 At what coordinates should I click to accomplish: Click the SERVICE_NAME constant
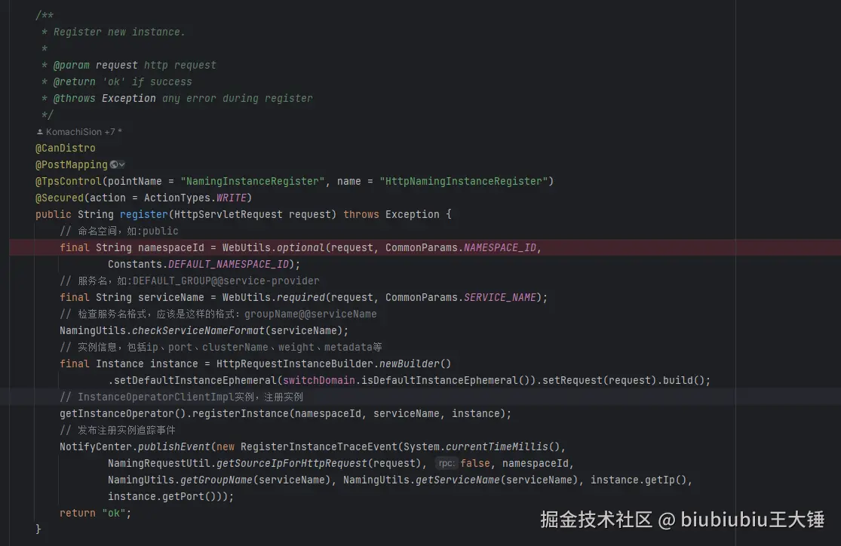500,297
